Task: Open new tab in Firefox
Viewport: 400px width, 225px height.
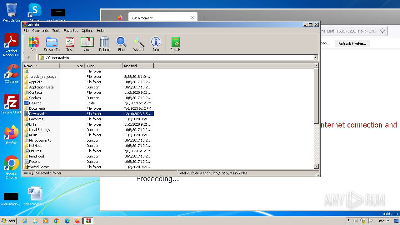Action: [204, 18]
